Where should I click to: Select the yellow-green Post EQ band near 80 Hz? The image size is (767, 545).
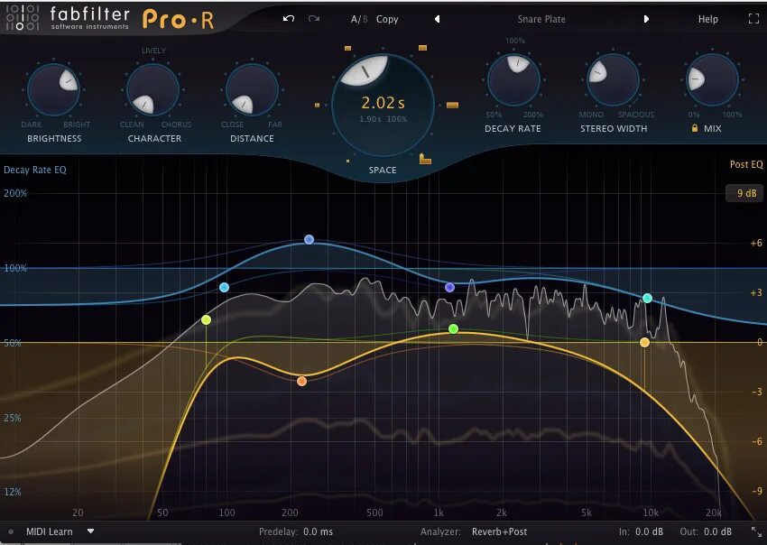pos(206,320)
